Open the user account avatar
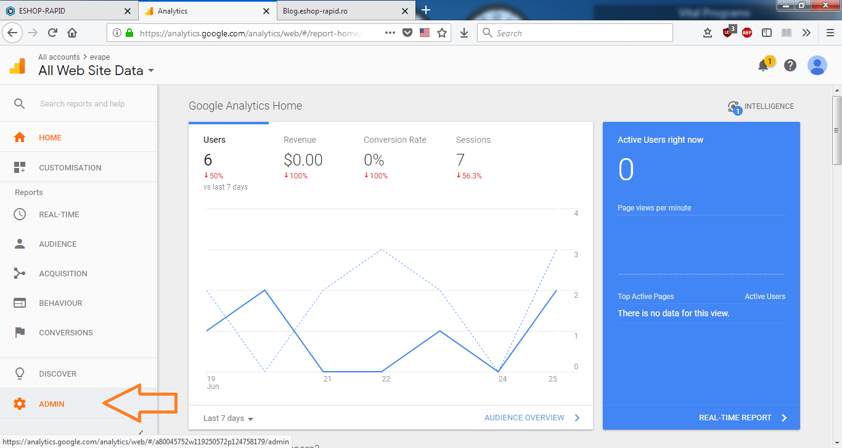The width and height of the screenshot is (842, 448). (x=817, y=65)
